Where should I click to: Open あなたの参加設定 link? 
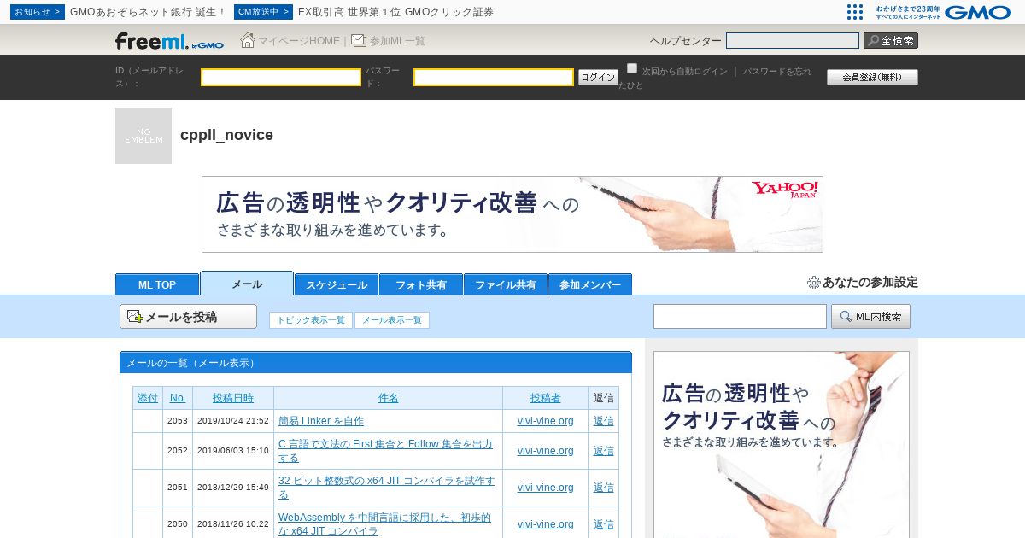point(870,283)
